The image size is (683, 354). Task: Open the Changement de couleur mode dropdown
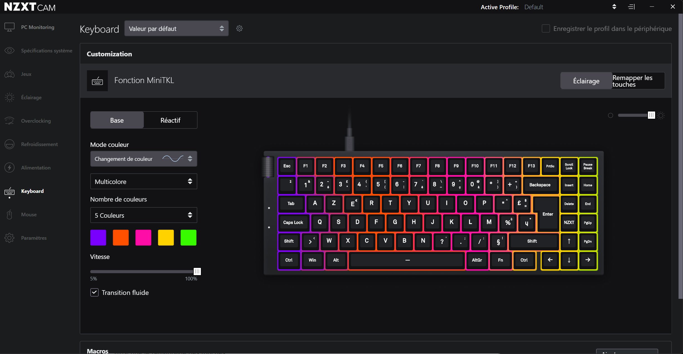tap(144, 159)
